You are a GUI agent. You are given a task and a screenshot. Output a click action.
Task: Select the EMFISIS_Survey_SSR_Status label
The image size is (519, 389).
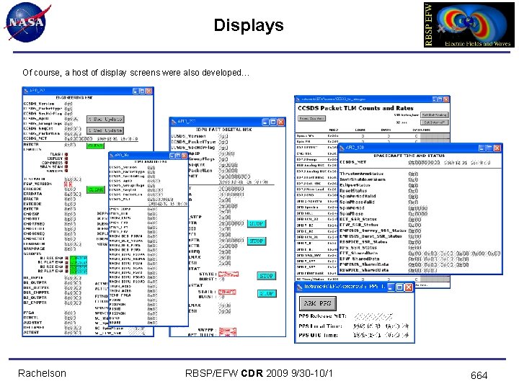click(373, 231)
